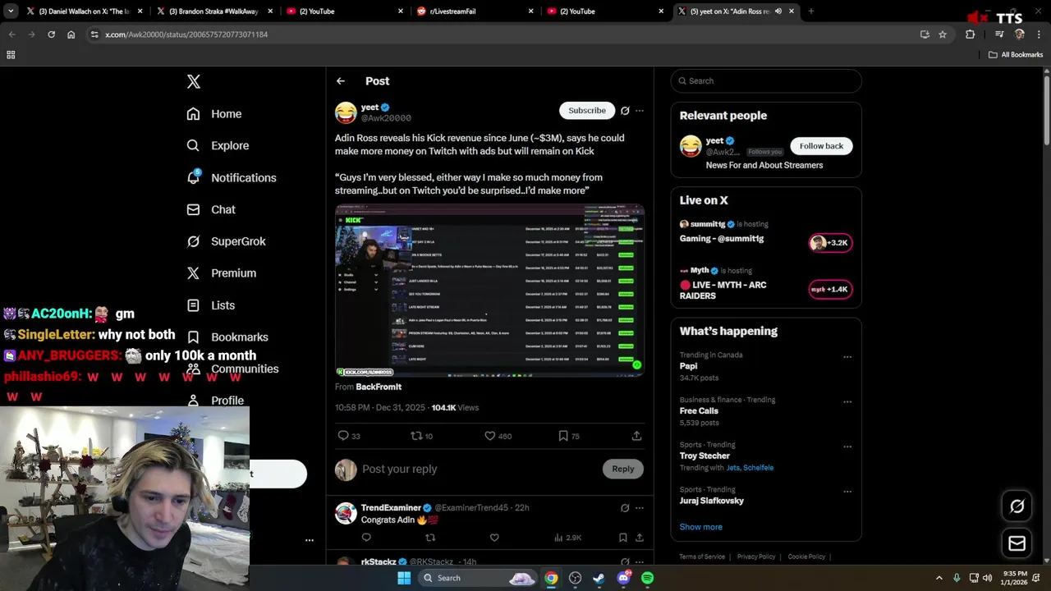Open more options on TrendExaminer's reply
Image resolution: width=1051 pixels, height=591 pixels.
pyautogui.click(x=640, y=508)
